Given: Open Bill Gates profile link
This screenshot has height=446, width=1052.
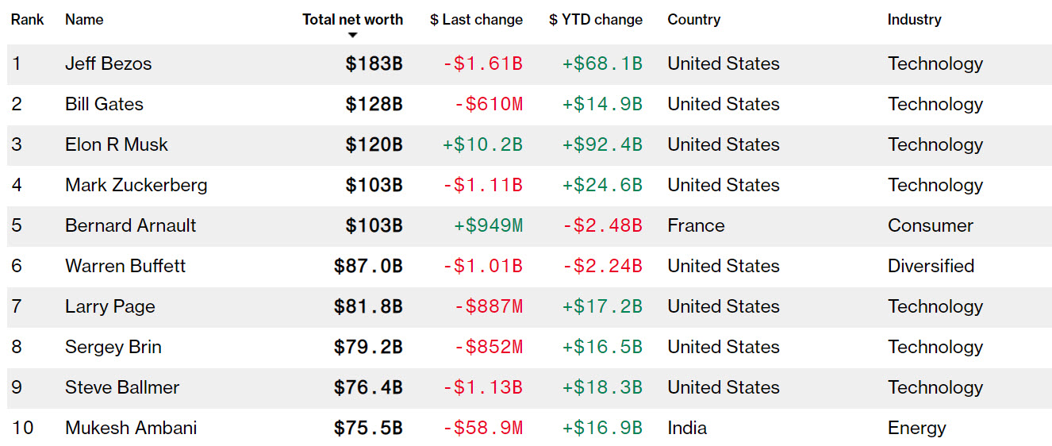Looking at the screenshot, I should (x=104, y=104).
